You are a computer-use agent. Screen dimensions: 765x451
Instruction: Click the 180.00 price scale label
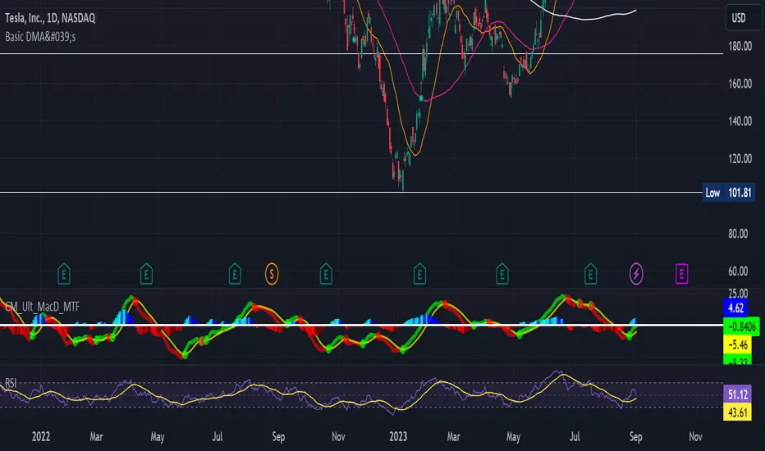(740, 46)
